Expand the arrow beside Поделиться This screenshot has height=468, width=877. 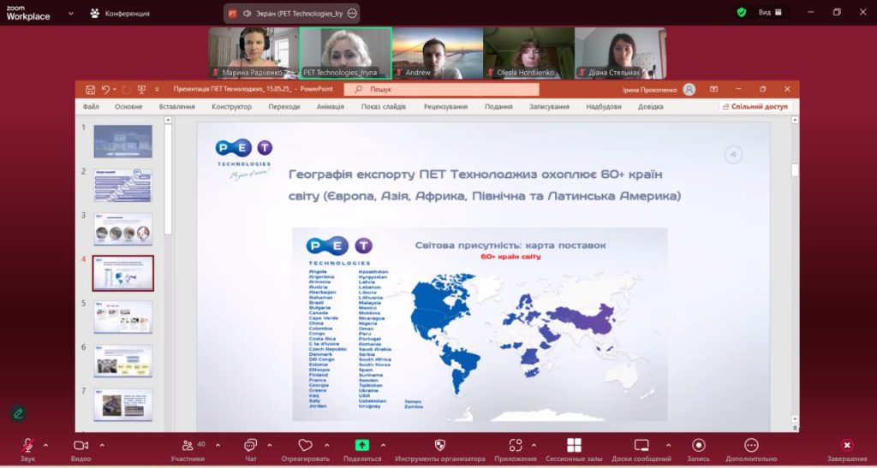coord(383,445)
